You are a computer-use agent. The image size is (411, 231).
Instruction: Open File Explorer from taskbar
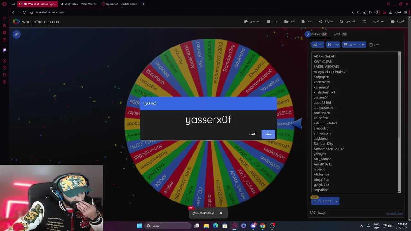click(206, 226)
